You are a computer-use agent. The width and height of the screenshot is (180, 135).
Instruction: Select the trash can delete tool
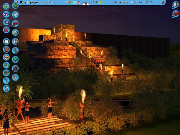(6, 88)
